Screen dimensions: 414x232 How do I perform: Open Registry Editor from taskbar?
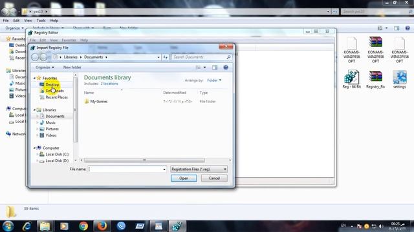pyautogui.click(x=177, y=226)
